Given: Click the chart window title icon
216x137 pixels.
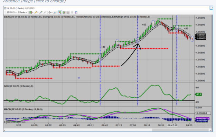Looking at the screenshot, I should [5, 8].
